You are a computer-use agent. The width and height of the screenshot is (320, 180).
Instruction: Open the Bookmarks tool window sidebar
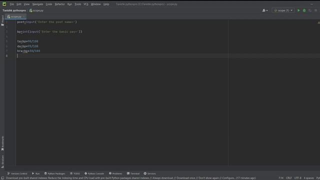tap(2, 143)
